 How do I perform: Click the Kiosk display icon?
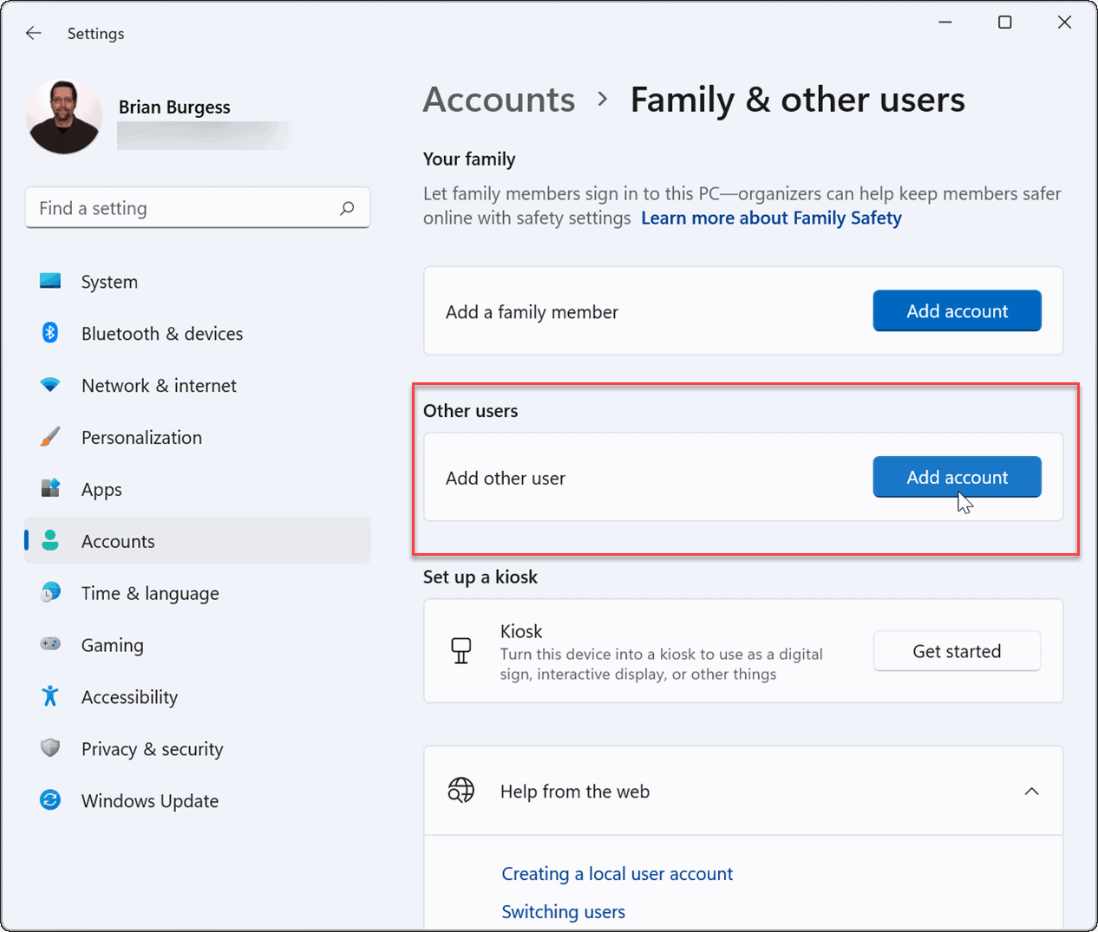pos(461,650)
